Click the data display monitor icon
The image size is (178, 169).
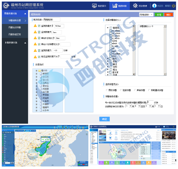tap(95, 6)
